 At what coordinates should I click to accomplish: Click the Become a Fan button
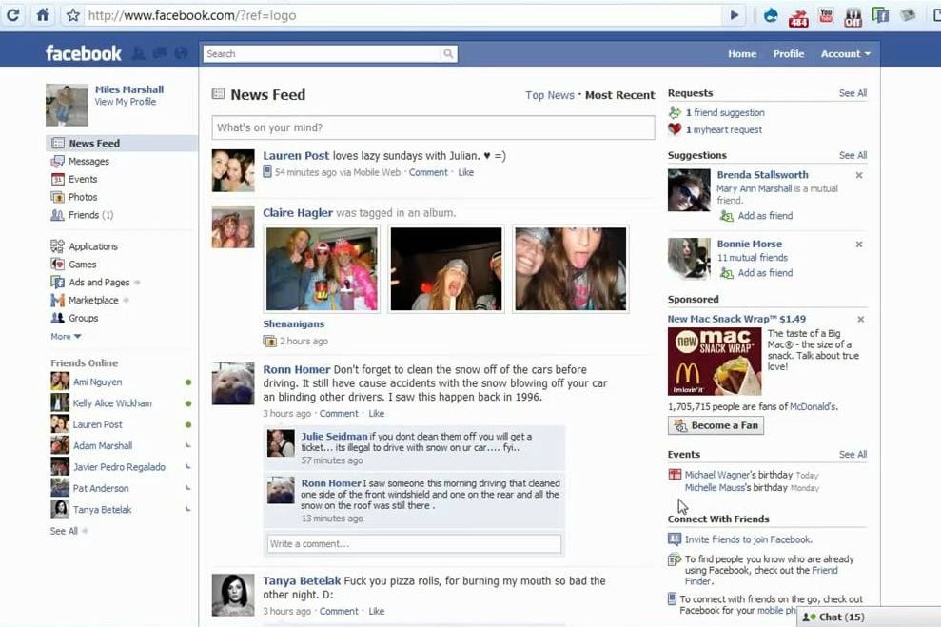(x=716, y=425)
